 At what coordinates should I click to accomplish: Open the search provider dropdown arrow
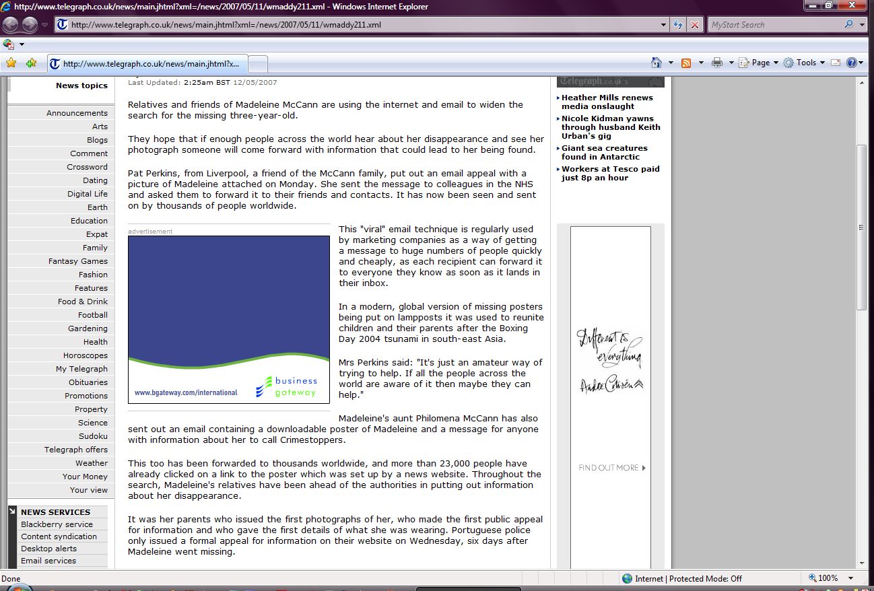(x=863, y=25)
